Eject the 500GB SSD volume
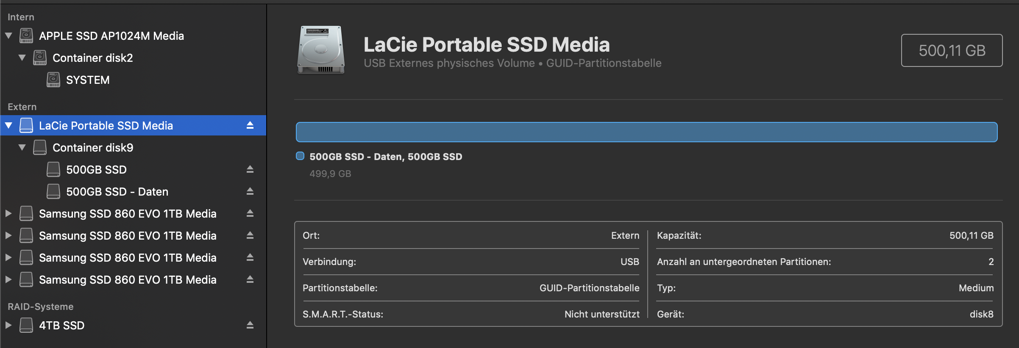The height and width of the screenshot is (348, 1019). click(x=250, y=169)
